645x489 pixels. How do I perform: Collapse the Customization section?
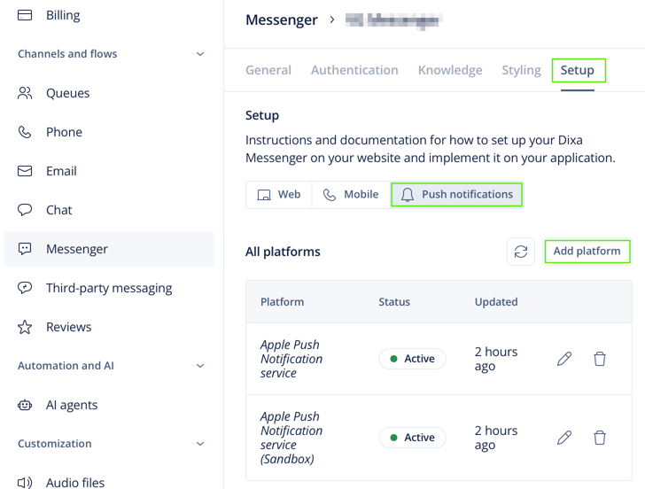(200, 444)
